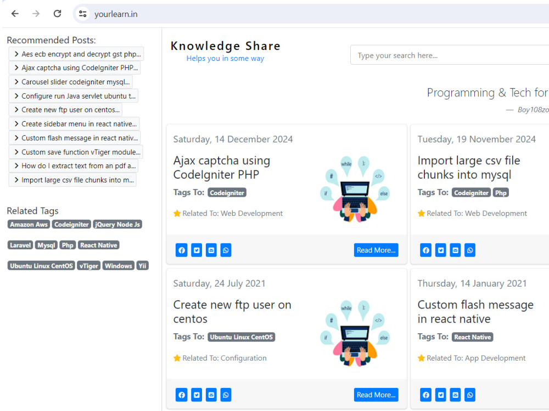Select the jQuery Node Js tag
Screen dimensions: 549x411
point(117,224)
